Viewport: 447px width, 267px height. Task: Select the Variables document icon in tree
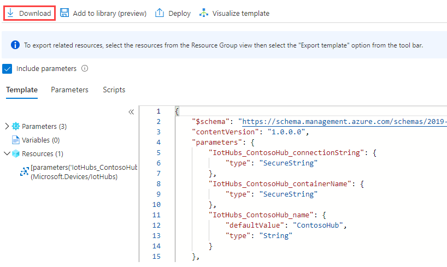(16, 140)
